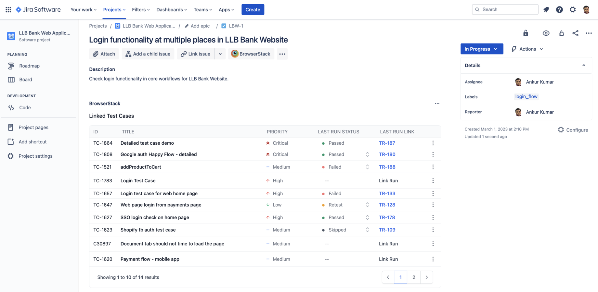The height and width of the screenshot is (292, 598).
Task: Expand status selector for TC-1623 Skipped
Action: 367,230
